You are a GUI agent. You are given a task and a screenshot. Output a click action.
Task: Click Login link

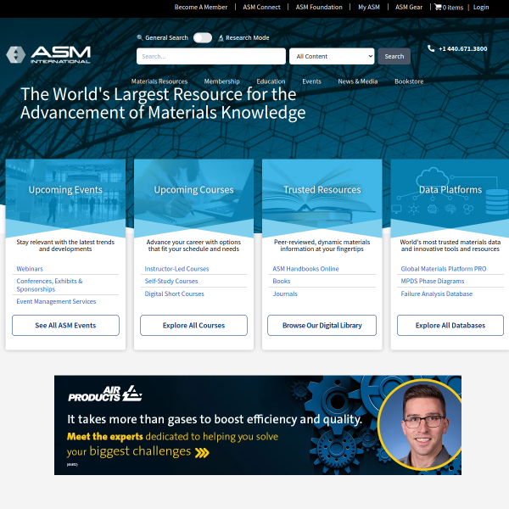[481, 7]
